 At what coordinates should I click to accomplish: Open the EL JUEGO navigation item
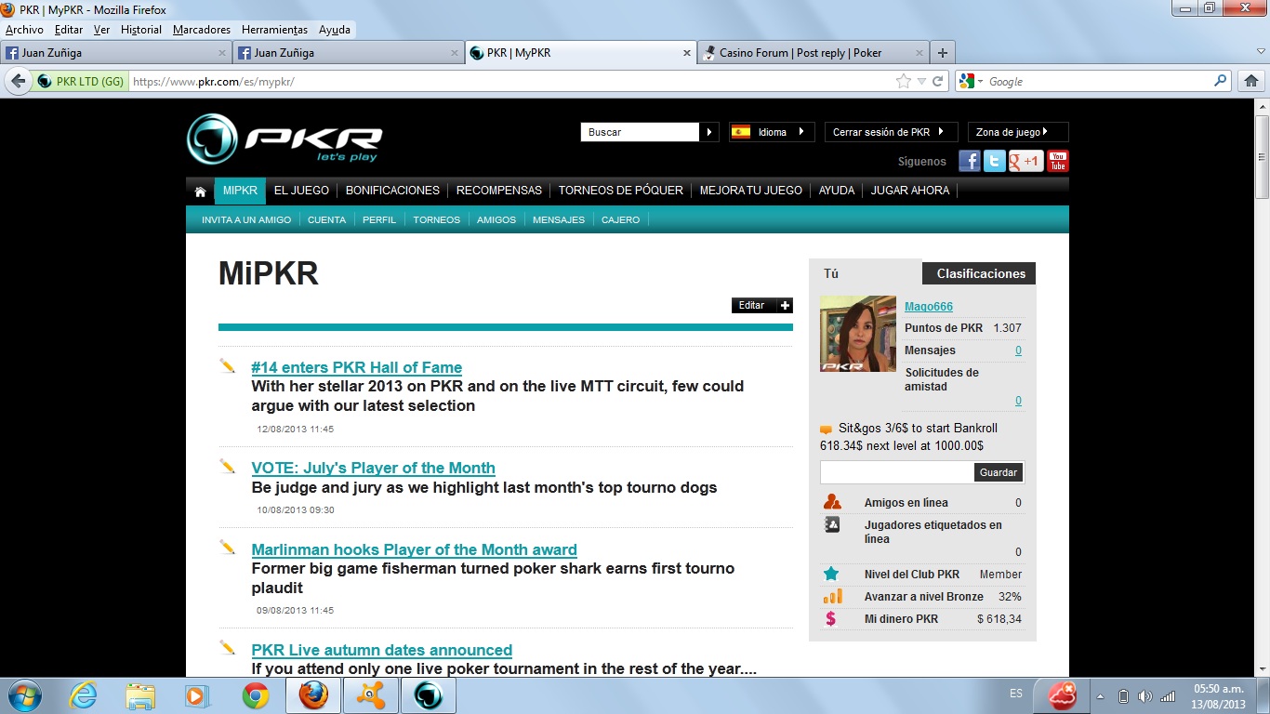click(x=301, y=191)
